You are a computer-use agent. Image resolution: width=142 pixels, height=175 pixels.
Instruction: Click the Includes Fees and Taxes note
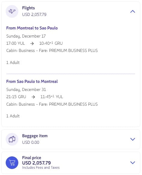click(41, 167)
